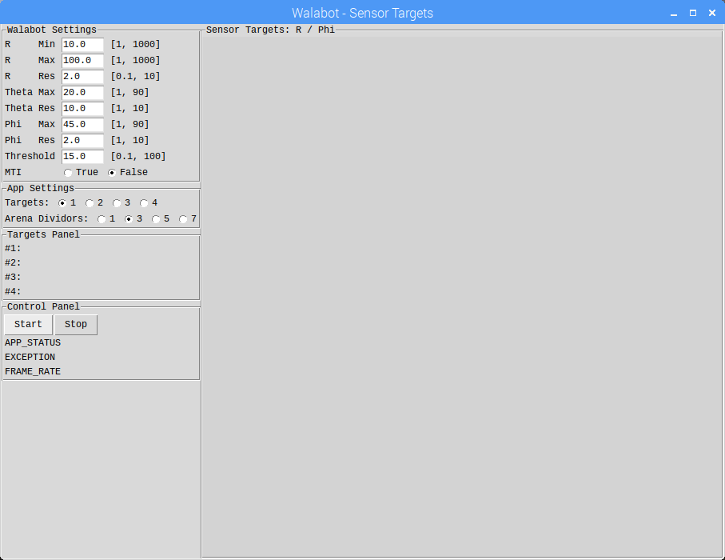Choose 5 Arena Dividors
The height and width of the screenshot is (560, 725).
[156, 219]
